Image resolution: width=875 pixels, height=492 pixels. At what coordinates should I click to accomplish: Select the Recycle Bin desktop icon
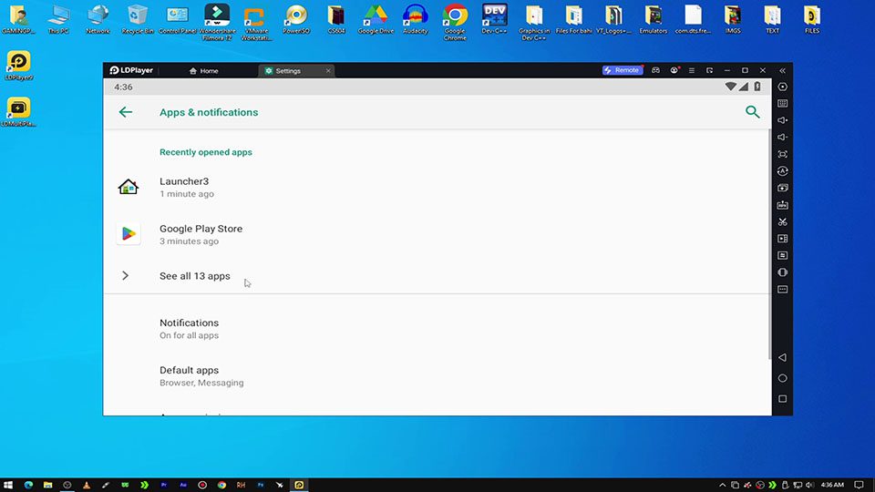(138, 19)
